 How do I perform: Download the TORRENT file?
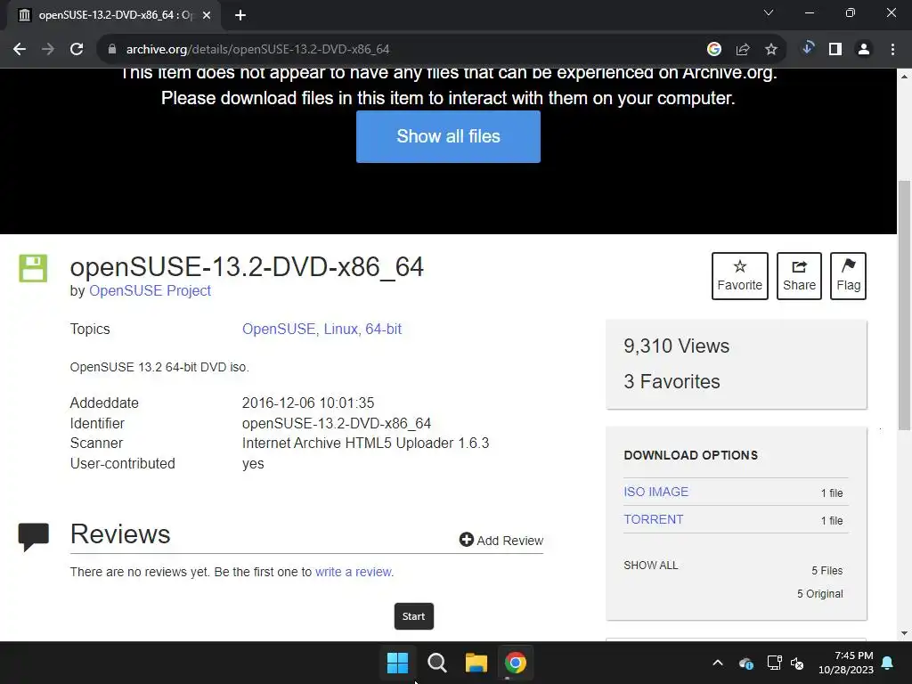coord(654,519)
